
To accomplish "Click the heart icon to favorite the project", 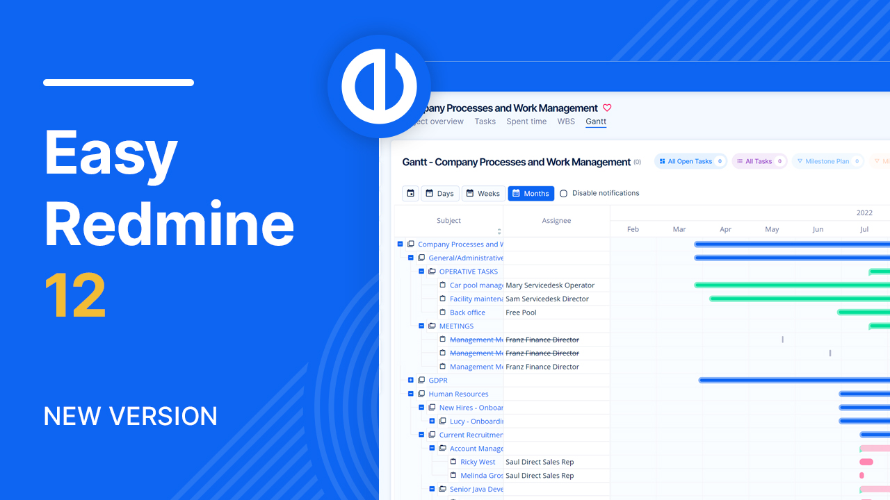I will point(607,108).
